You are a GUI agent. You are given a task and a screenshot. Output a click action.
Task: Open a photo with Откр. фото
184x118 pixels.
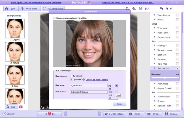(x=30, y=9)
